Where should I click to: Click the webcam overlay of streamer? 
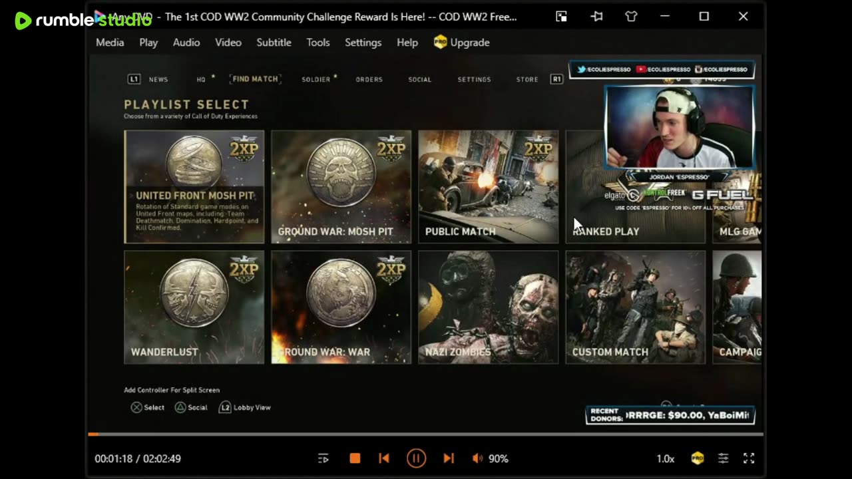[x=680, y=127]
